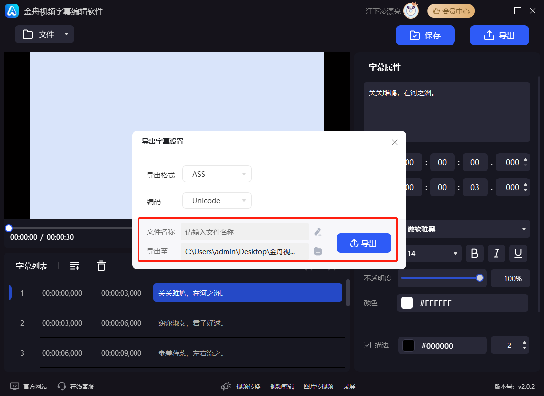Click the start time minutes field 00
This screenshot has width=544, height=396.
point(442,162)
